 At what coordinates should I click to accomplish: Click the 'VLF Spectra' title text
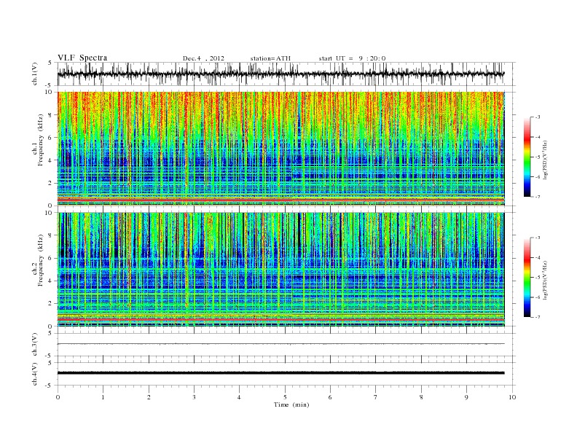82,58
